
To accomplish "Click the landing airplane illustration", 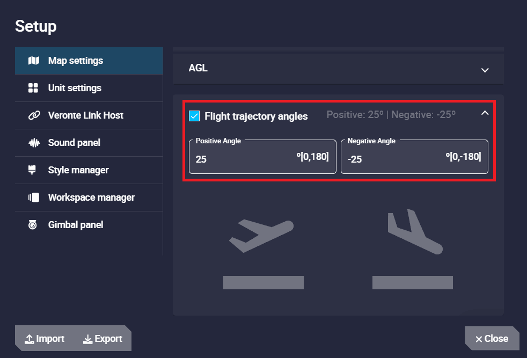I will pos(414,232).
